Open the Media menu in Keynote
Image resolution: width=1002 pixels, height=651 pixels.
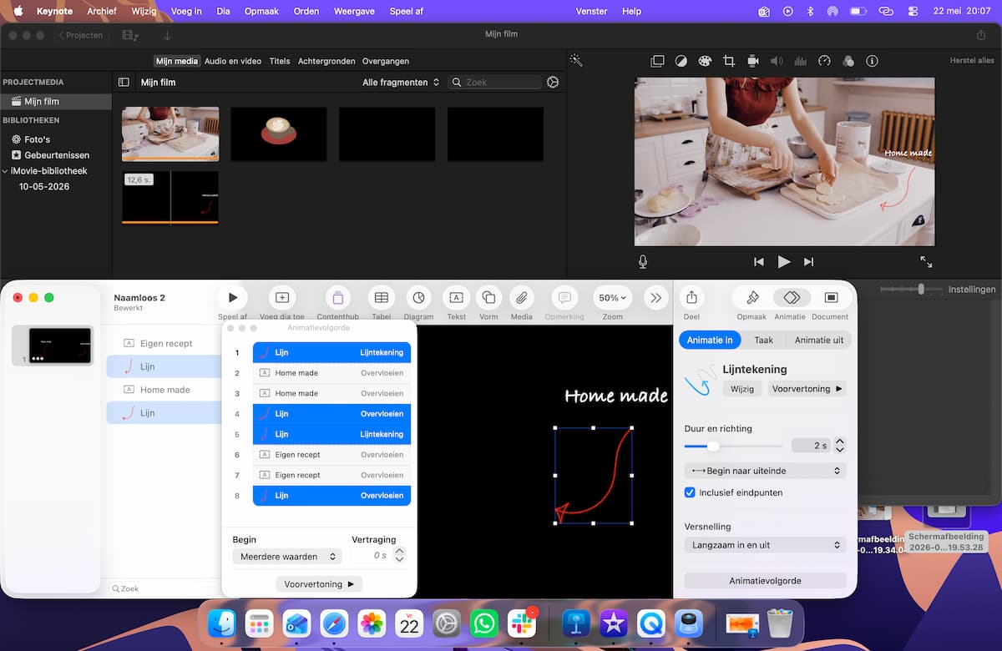[x=521, y=298]
